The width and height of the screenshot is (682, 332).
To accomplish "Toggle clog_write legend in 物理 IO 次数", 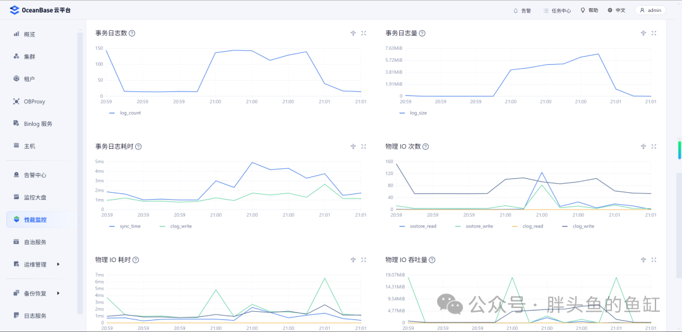I will 578,227.
